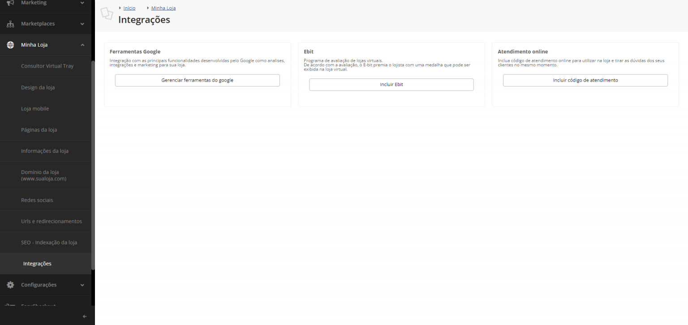Collapse the sidebar using the arrow icon
Image resolution: width=688 pixels, height=325 pixels.
(84, 316)
